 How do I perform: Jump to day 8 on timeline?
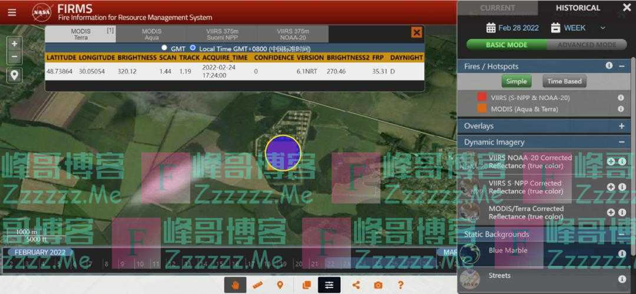pos(106,265)
